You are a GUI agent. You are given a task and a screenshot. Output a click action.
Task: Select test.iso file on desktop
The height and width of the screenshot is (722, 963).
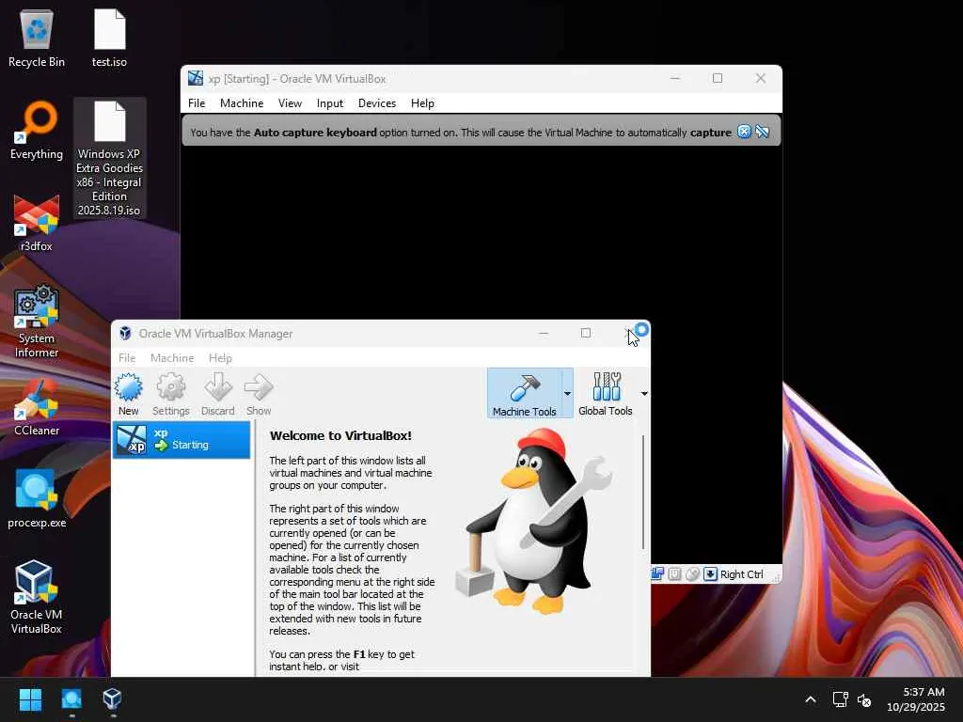(x=109, y=38)
